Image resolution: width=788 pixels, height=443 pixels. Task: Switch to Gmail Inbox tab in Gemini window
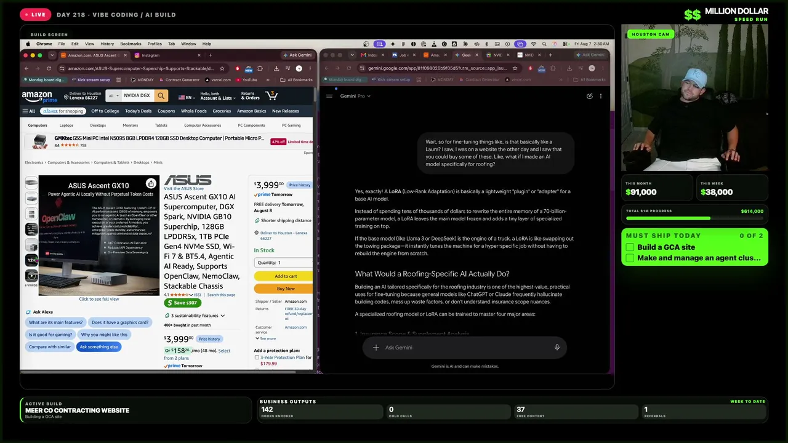point(372,55)
